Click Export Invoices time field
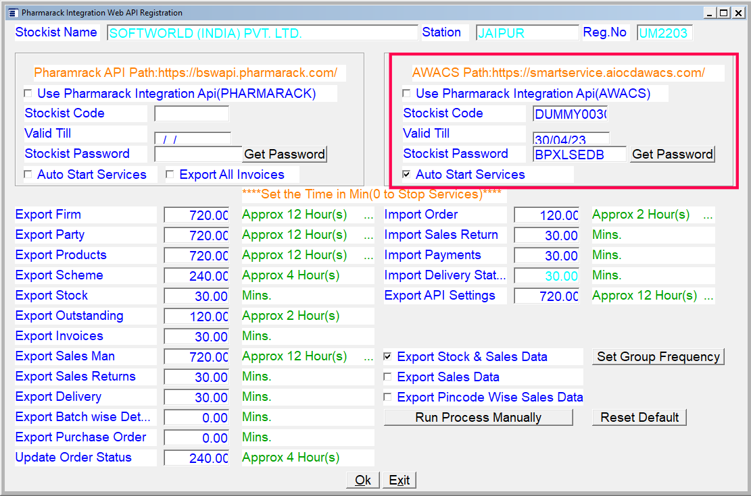The height and width of the screenshot is (496, 751). coord(197,337)
